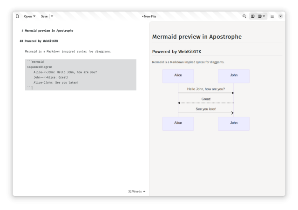Place cursor on 'sequenceDiagram' line in editor
Screen dimensions: 298x210
click(40, 67)
